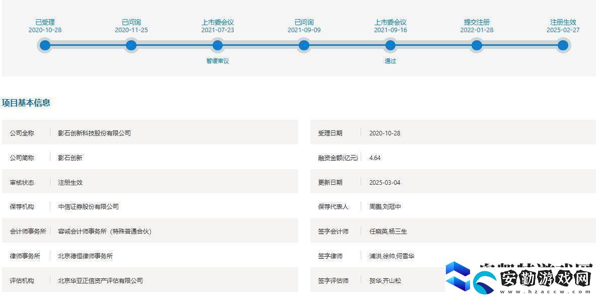Select the short name 影石创新
Screen dimensions: 596x297
click(x=70, y=158)
